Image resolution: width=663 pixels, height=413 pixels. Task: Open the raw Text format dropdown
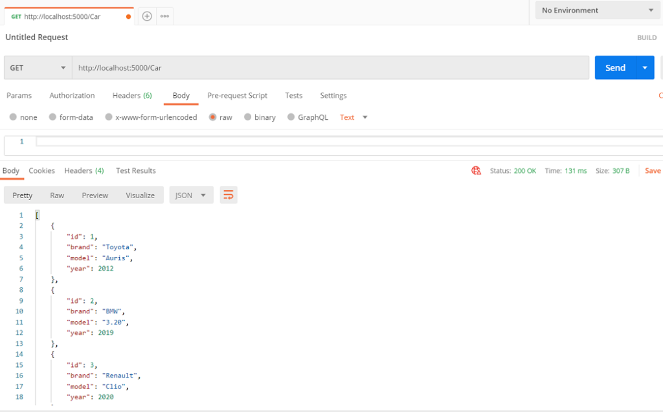tap(354, 117)
